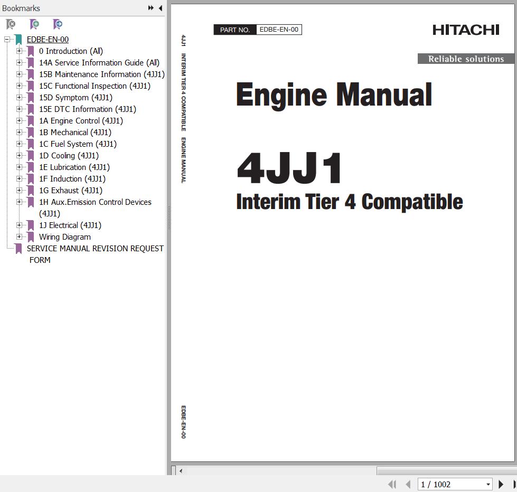Click the 4JJ1 model title on the page

[x=289, y=168]
